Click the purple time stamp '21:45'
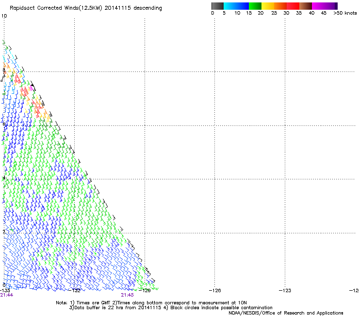The width and height of the screenshot is (359, 316). (x=127, y=295)
